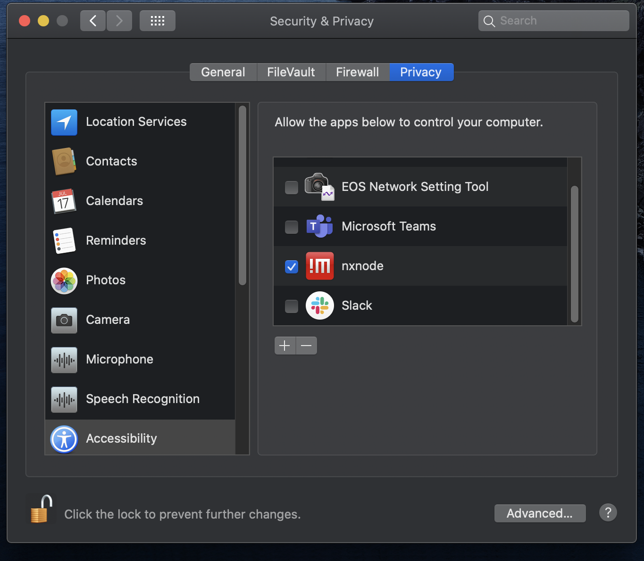
Task: Show all preferences grid icon
Action: [x=157, y=21]
